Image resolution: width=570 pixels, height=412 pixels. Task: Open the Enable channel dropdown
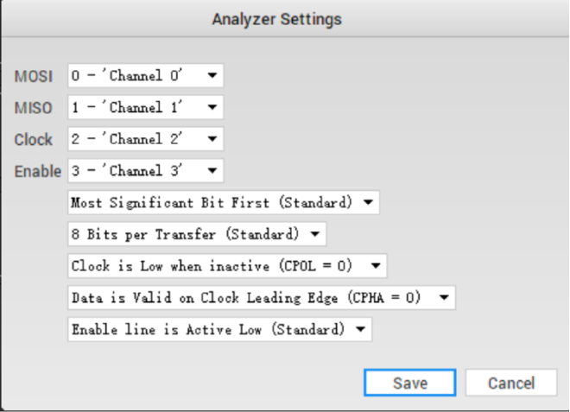tap(144, 170)
